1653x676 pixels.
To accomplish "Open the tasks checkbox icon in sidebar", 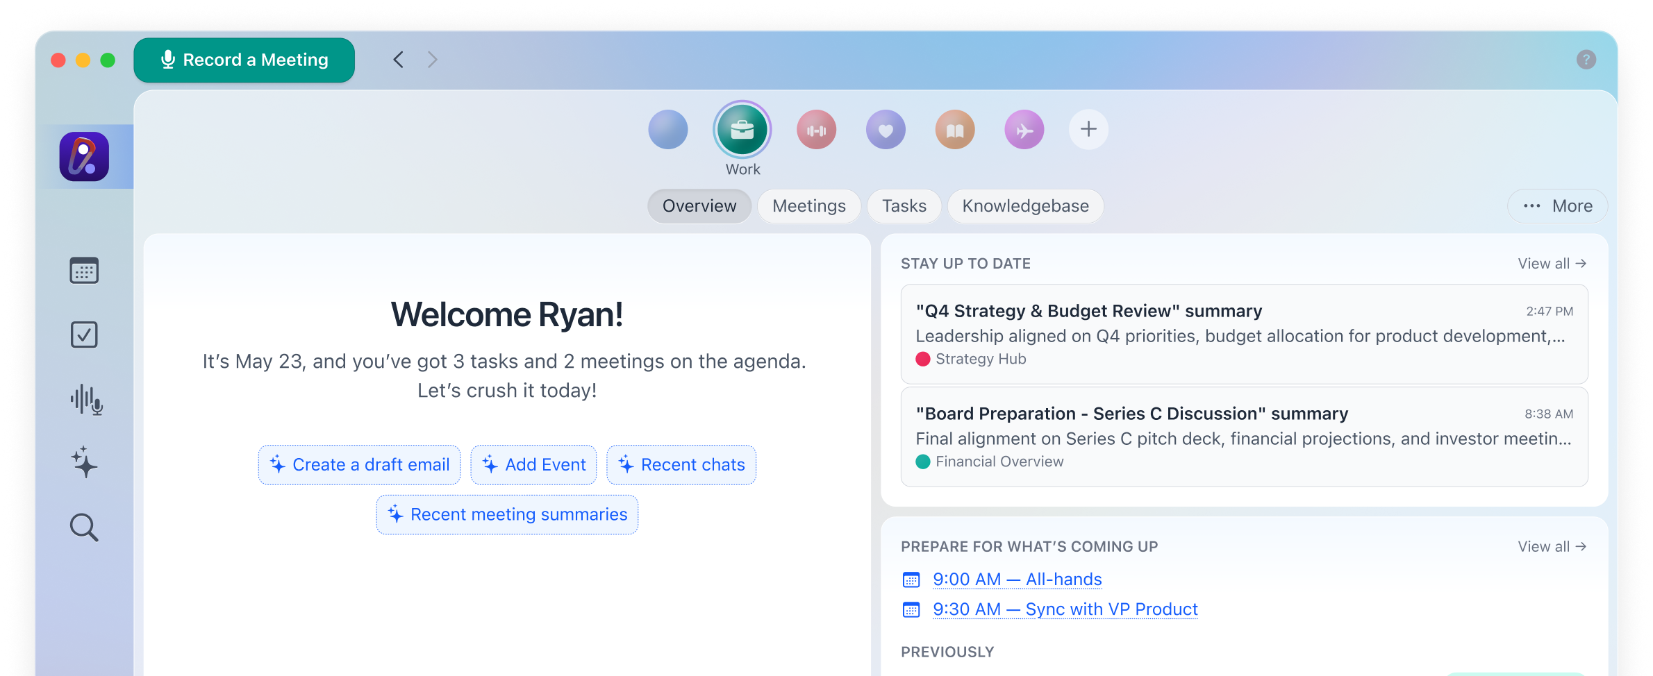I will (84, 335).
